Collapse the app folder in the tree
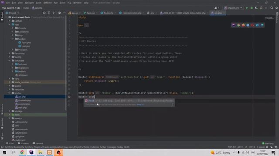 coord(10,25)
